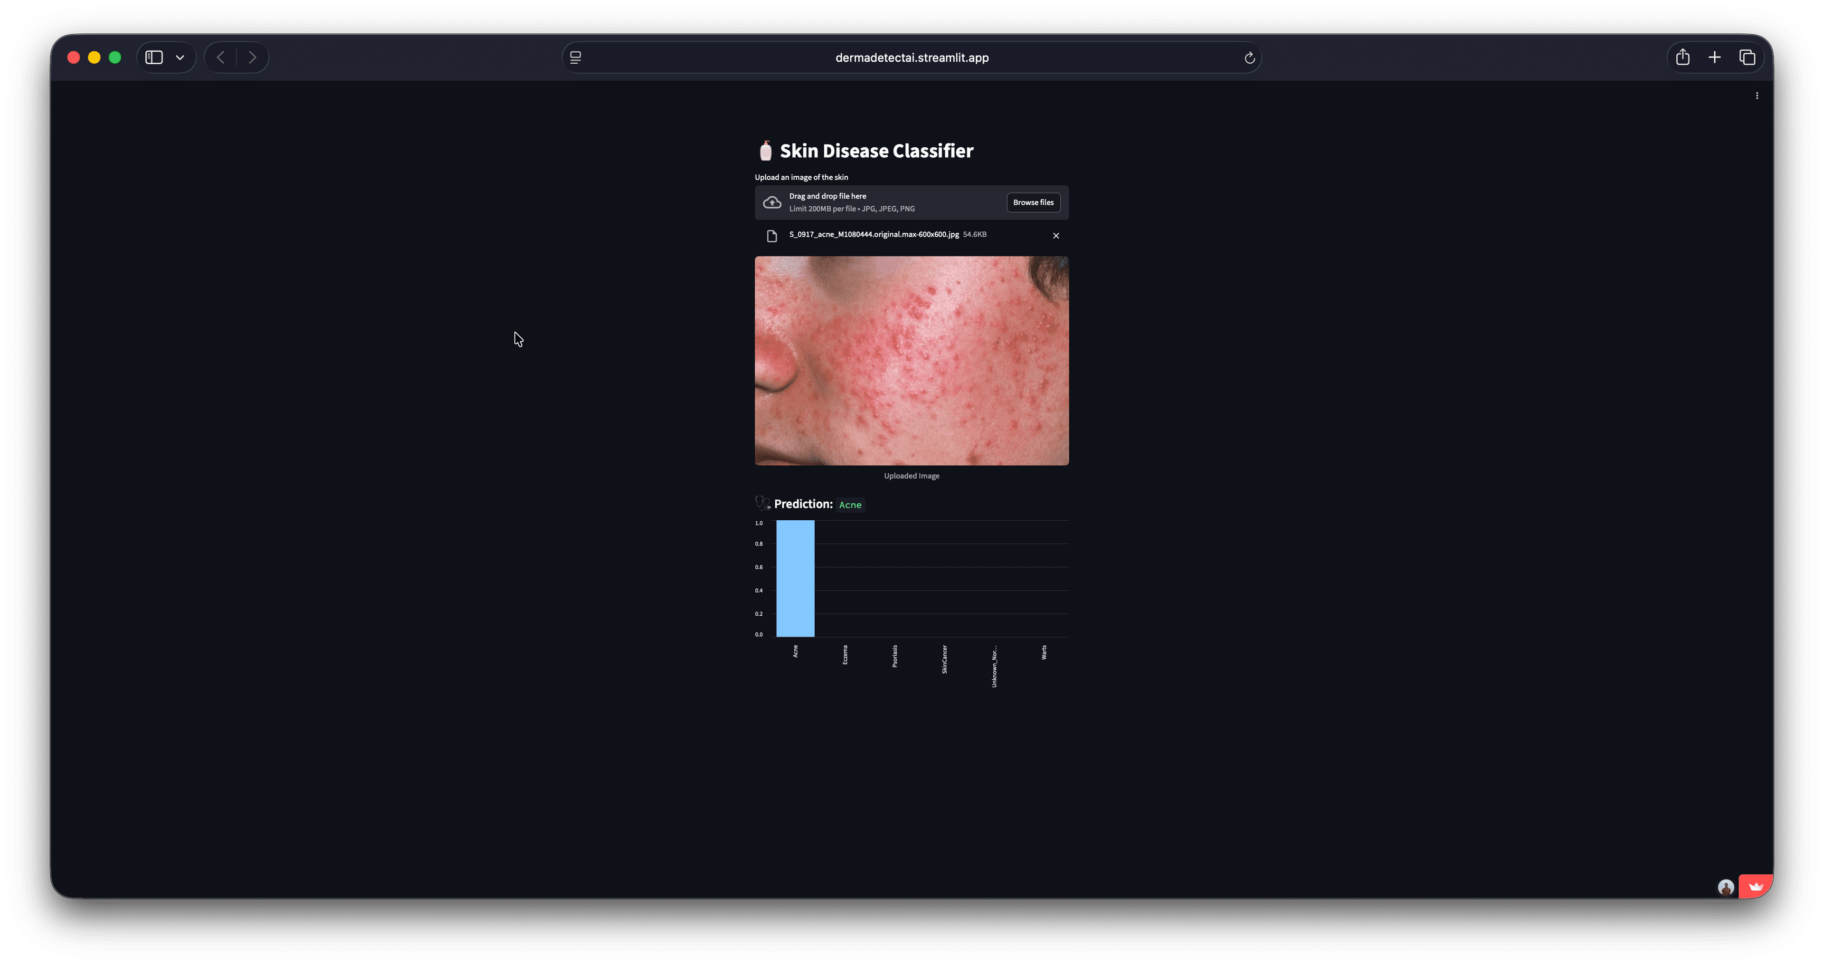The width and height of the screenshot is (1824, 965).
Task: Click the uploaded file document icon
Action: coord(772,236)
